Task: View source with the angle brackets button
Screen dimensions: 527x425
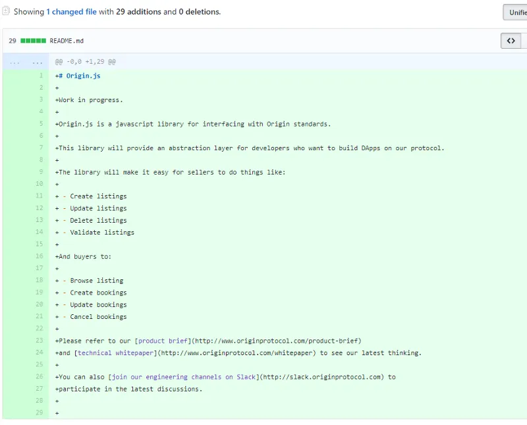Action: (511, 41)
